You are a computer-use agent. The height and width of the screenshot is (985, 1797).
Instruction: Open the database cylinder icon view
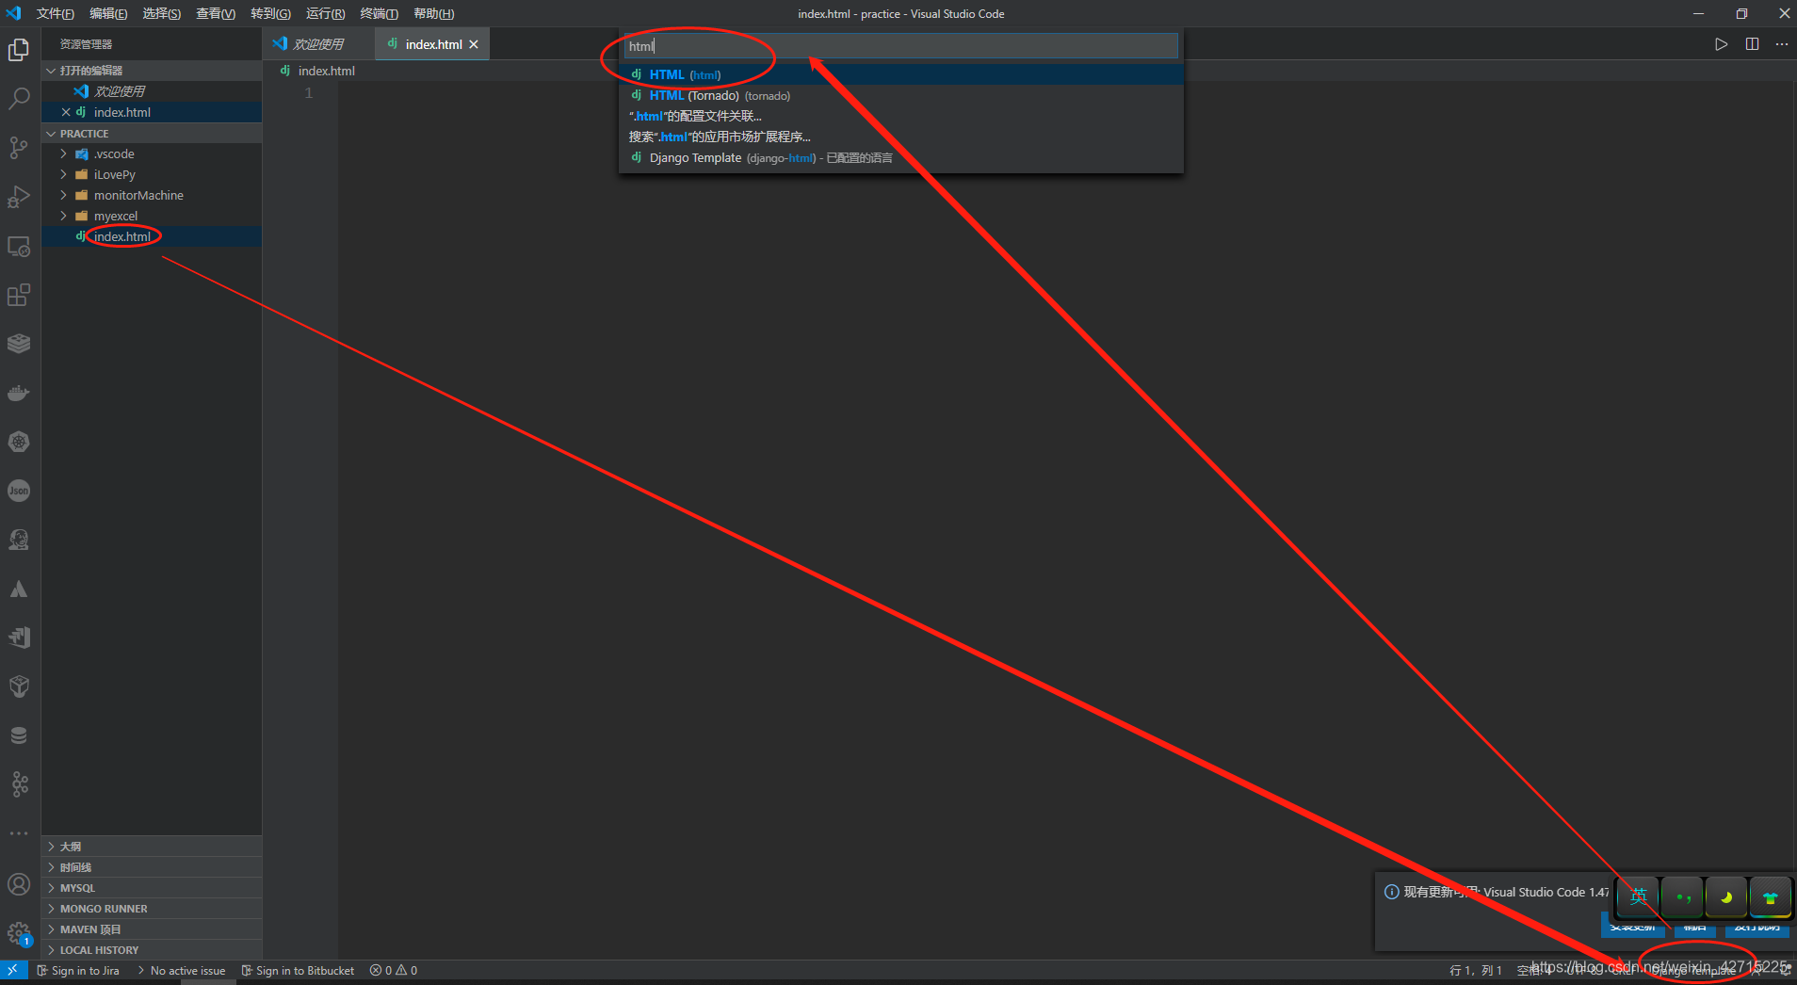[x=19, y=735]
